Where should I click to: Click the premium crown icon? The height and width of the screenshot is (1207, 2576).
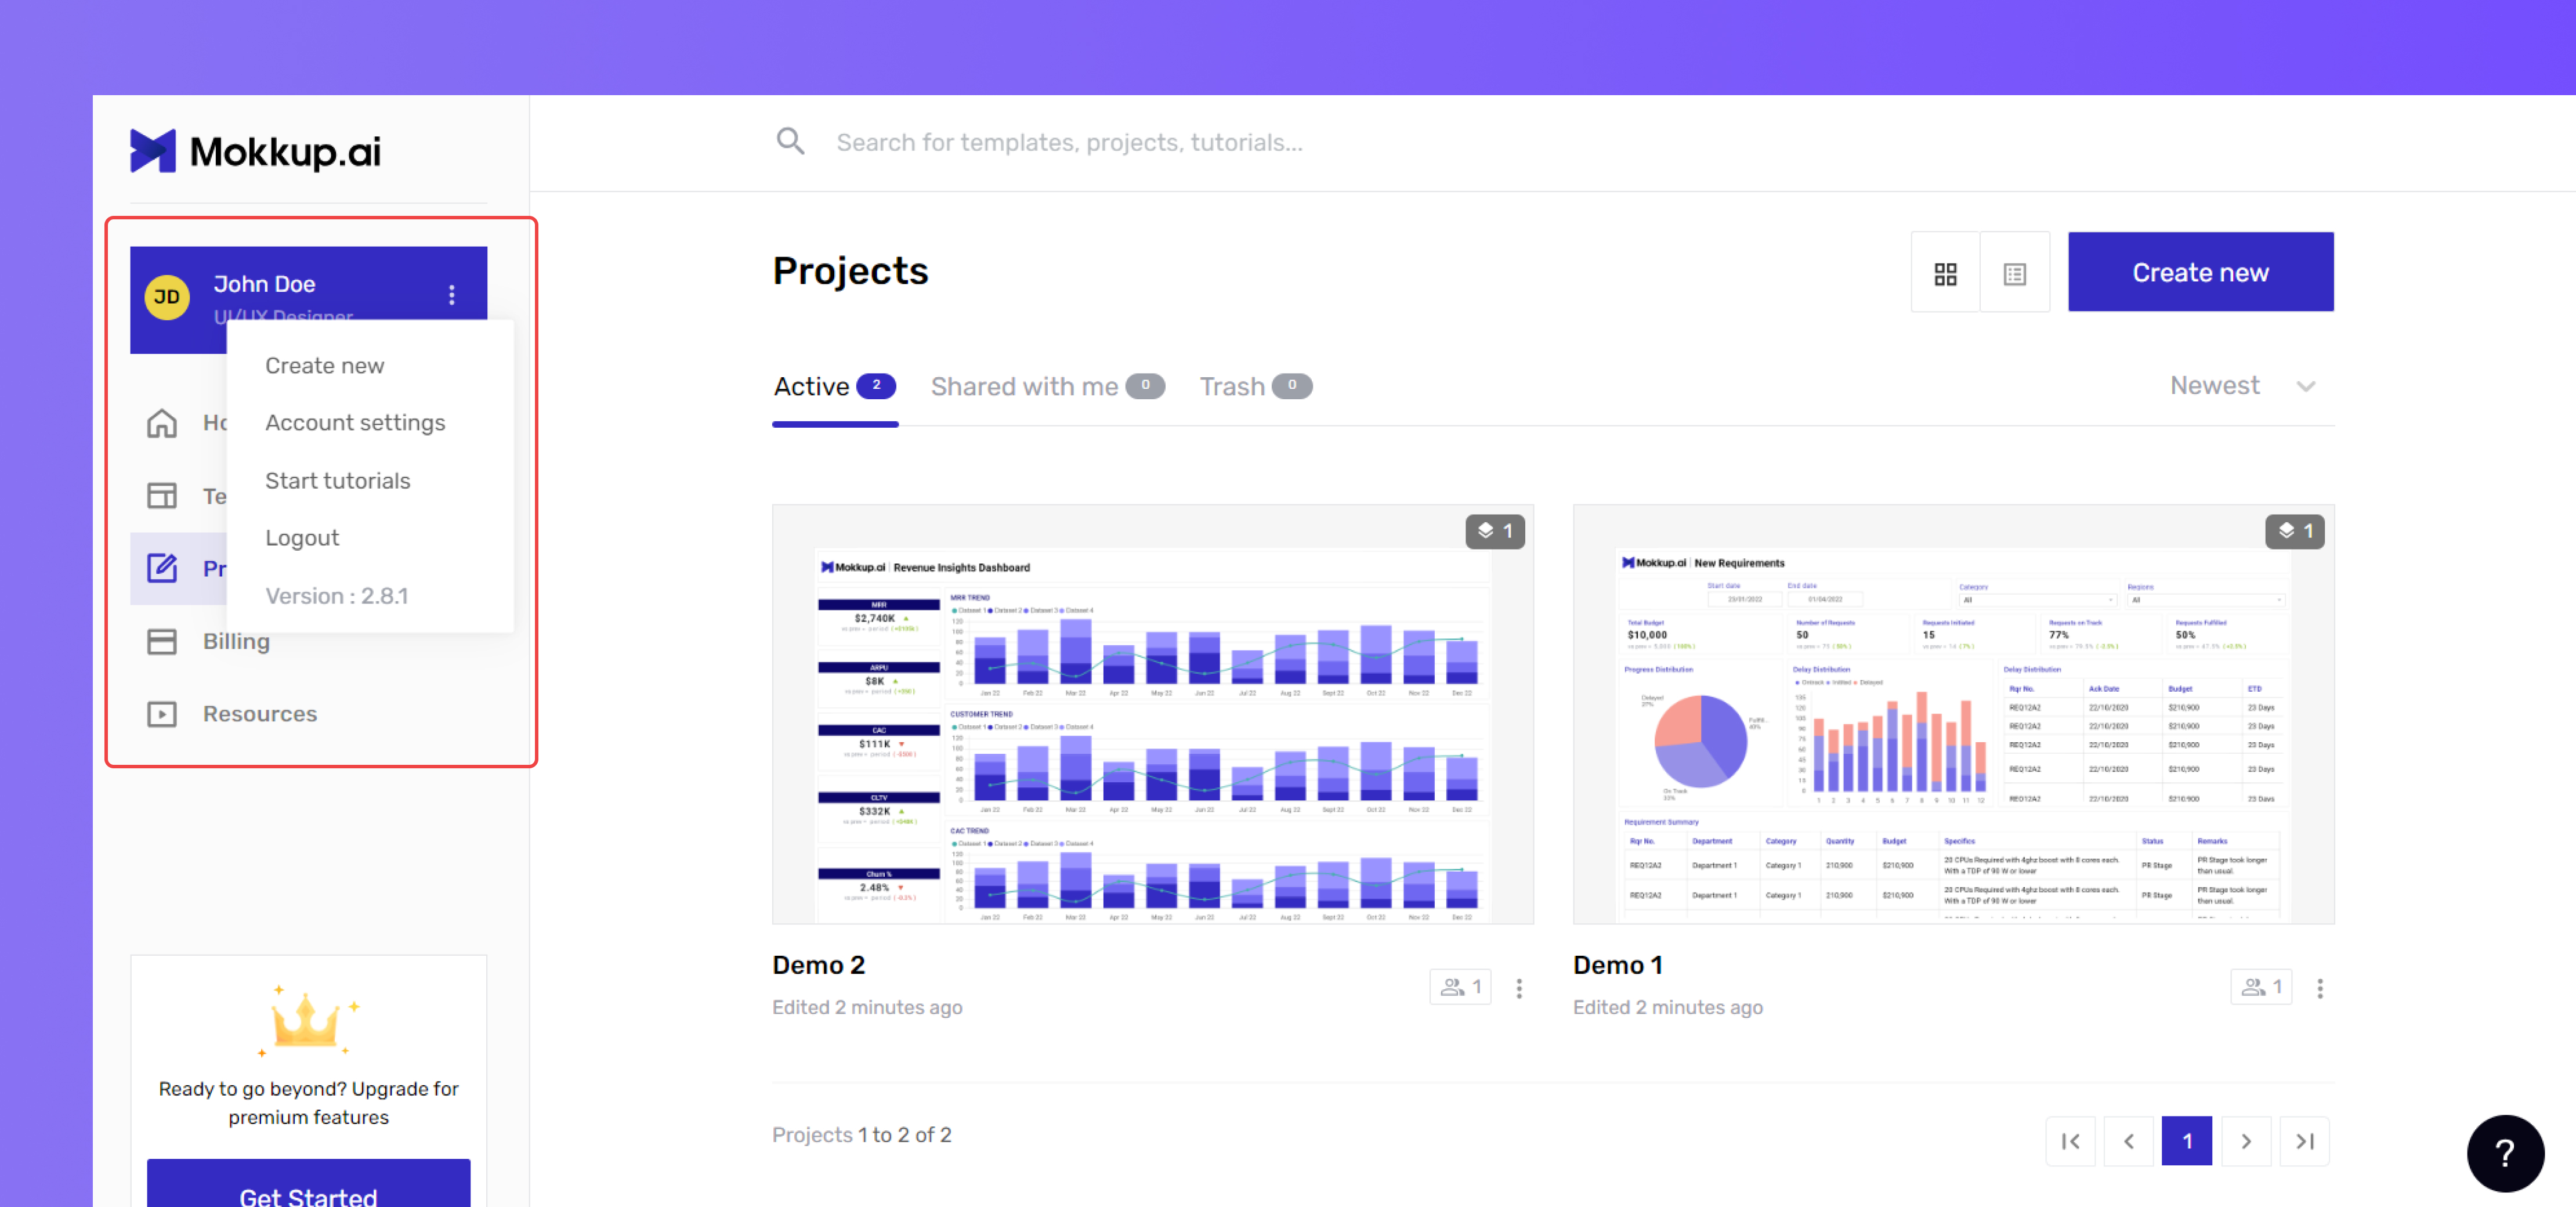[x=307, y=1020]
